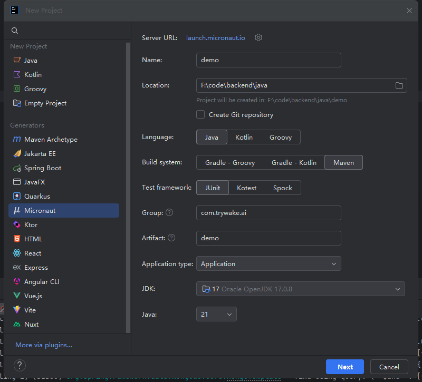
Task: Select Kotlin as the language
Action: [244, 137]
